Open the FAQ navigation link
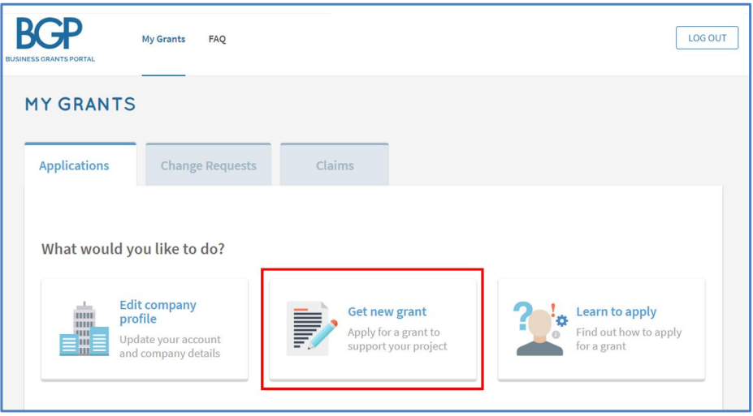The width and height of the screenshot is (753, 416). pos(217,39)
